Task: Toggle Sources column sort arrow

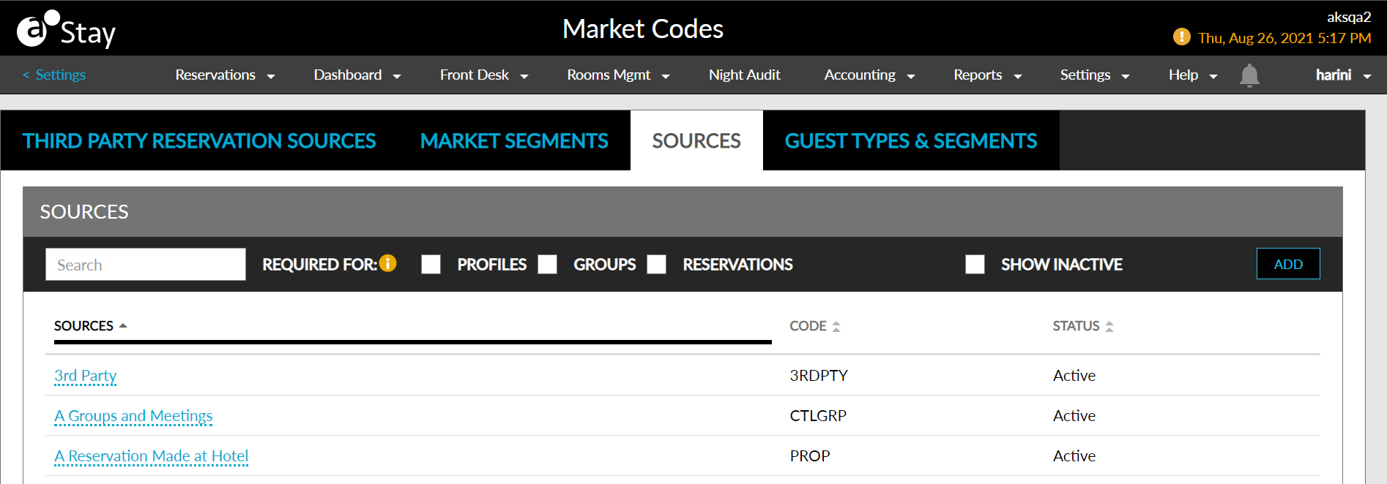Action: pos(123,325)
